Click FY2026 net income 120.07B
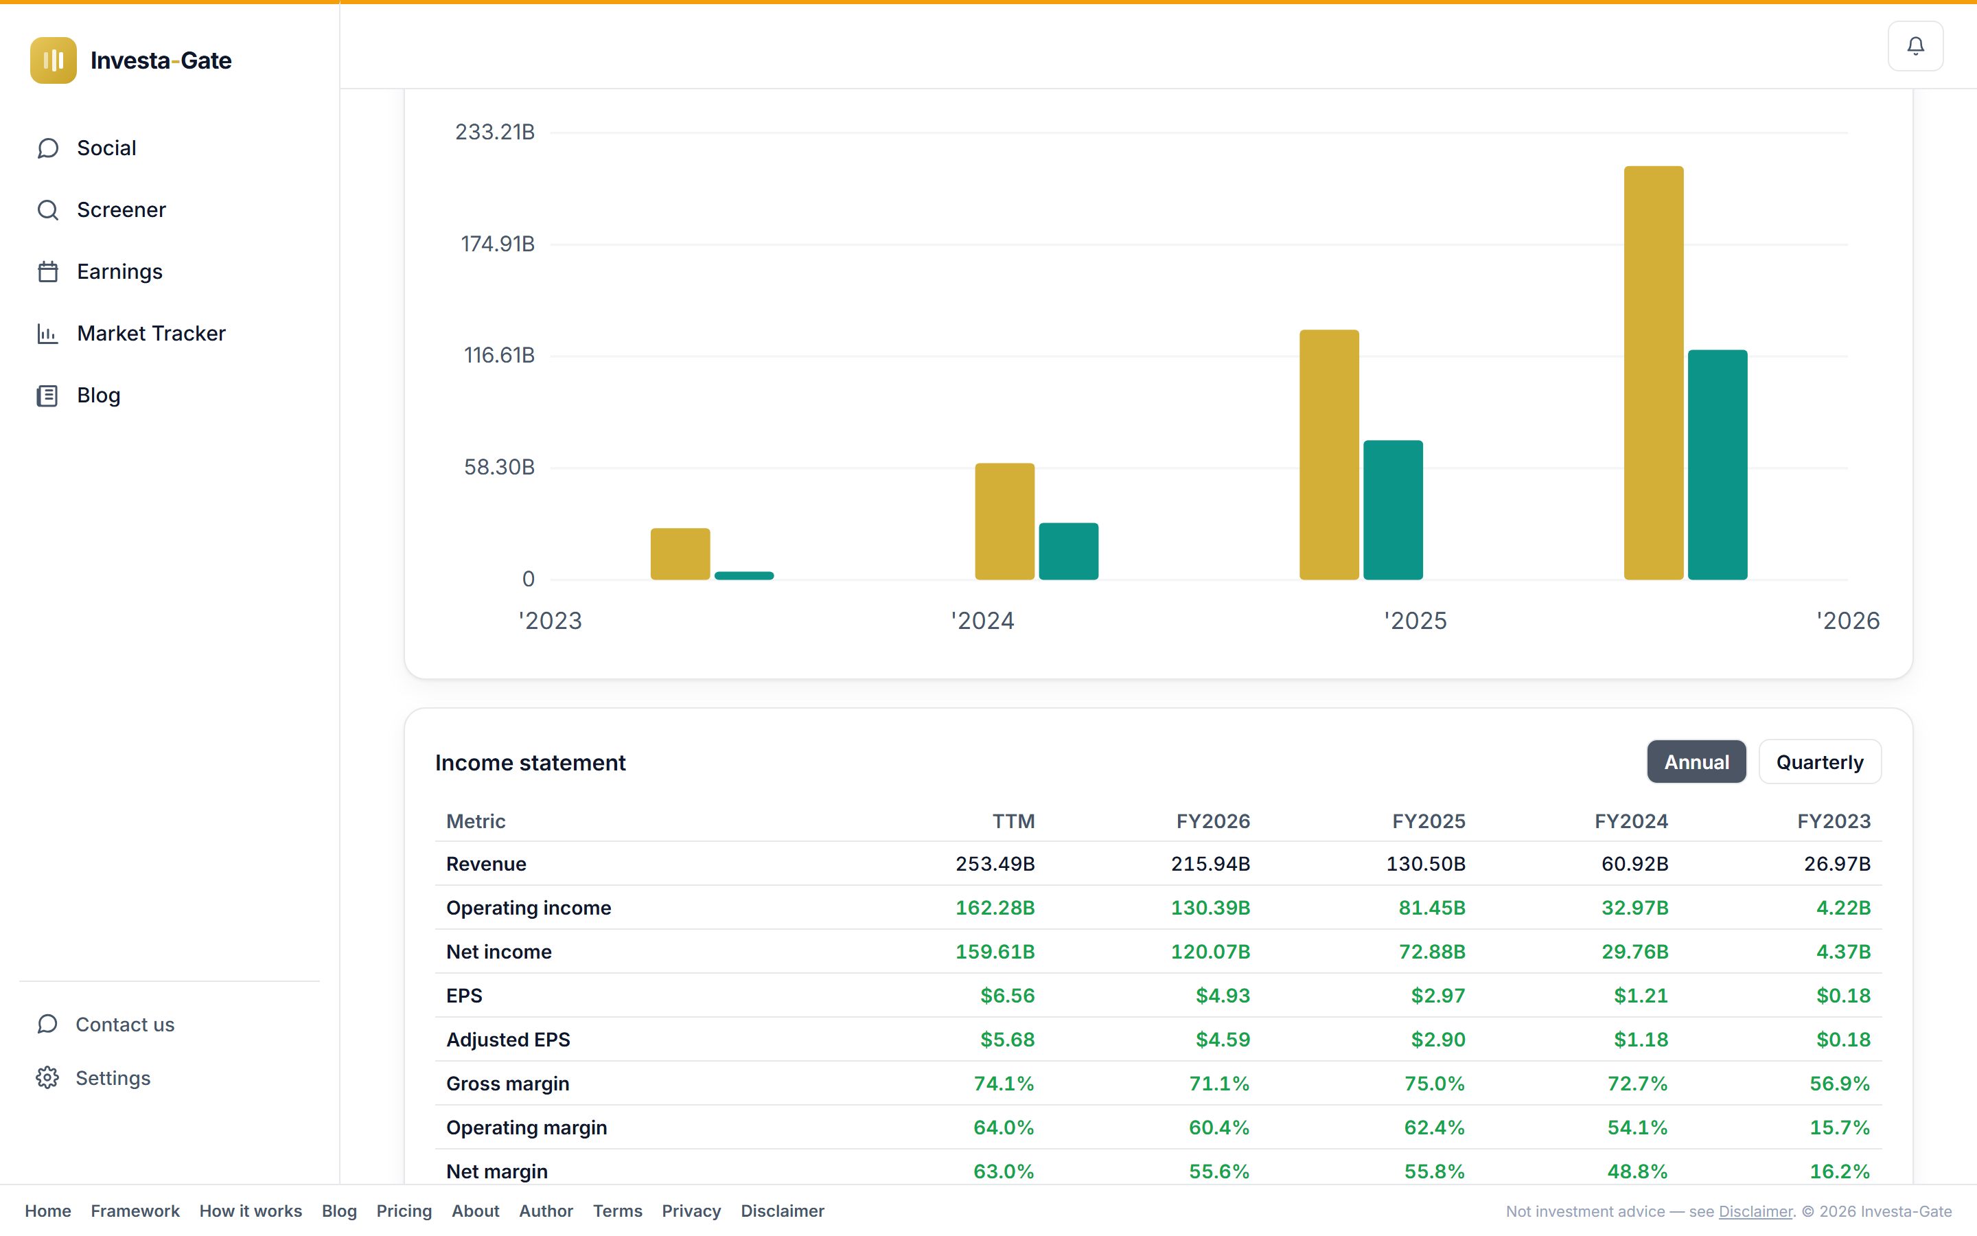 pyautogui.click(x=1210, y=952)
